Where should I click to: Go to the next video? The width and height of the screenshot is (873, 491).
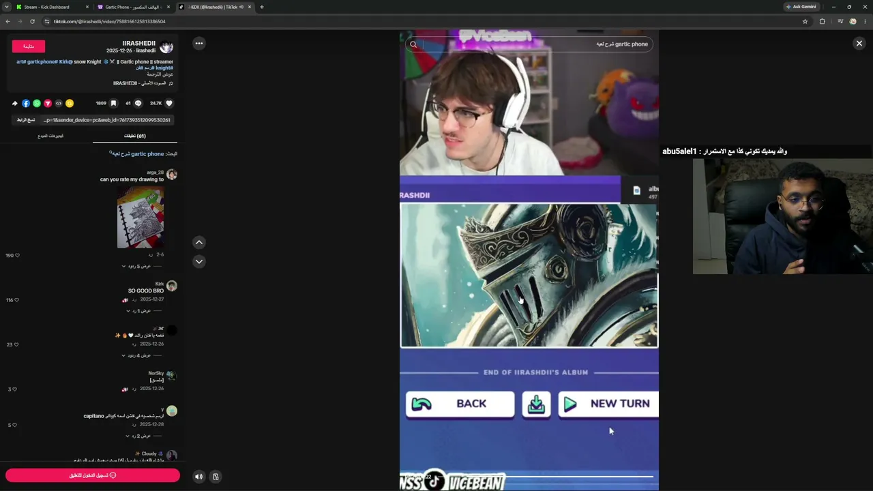pos(199,261)
